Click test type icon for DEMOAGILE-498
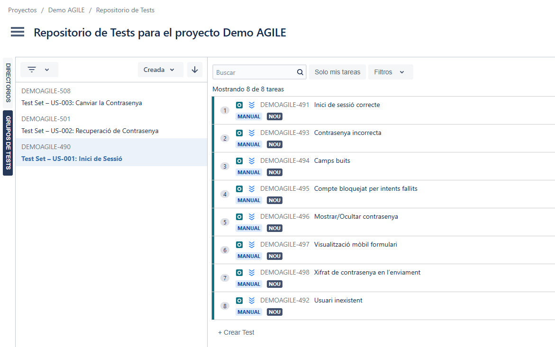Screen dimensions: 555x347 (239, 273)
